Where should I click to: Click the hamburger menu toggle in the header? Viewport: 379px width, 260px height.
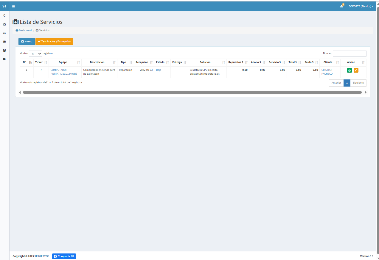pos(14,6)
